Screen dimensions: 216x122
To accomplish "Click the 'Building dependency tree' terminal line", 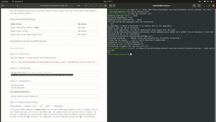I will tap(120, 18).
